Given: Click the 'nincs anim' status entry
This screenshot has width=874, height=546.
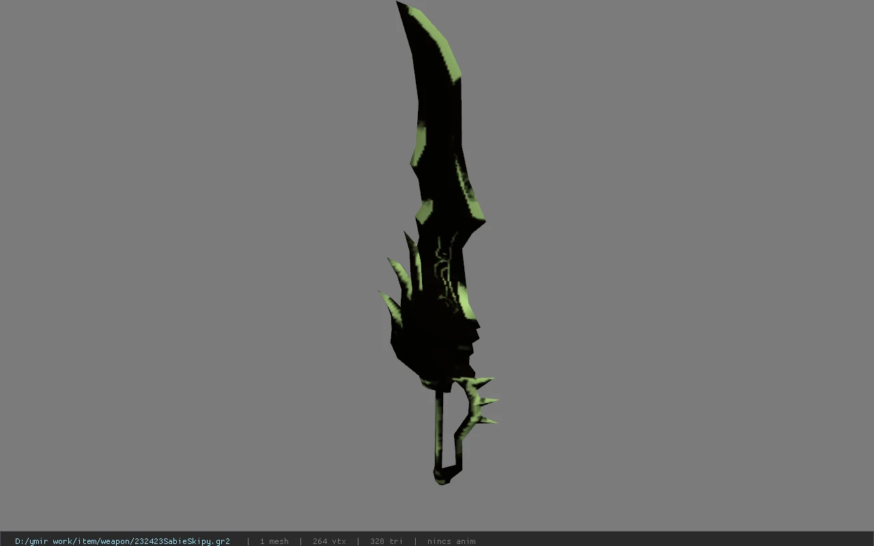Looking at the screenshot, I should point(451,541).
